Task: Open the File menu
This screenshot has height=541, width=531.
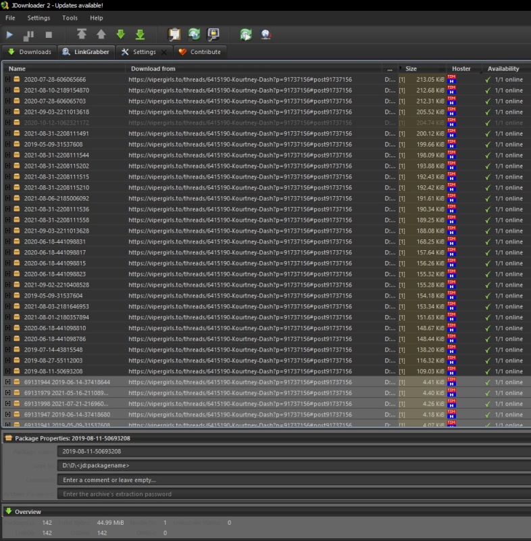Action: pyautogui.click(x=10, y=18)
